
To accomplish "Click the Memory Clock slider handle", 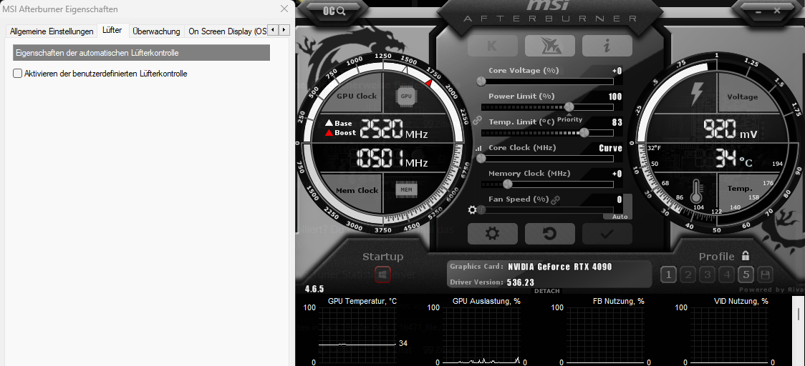I will pos(508,184).
